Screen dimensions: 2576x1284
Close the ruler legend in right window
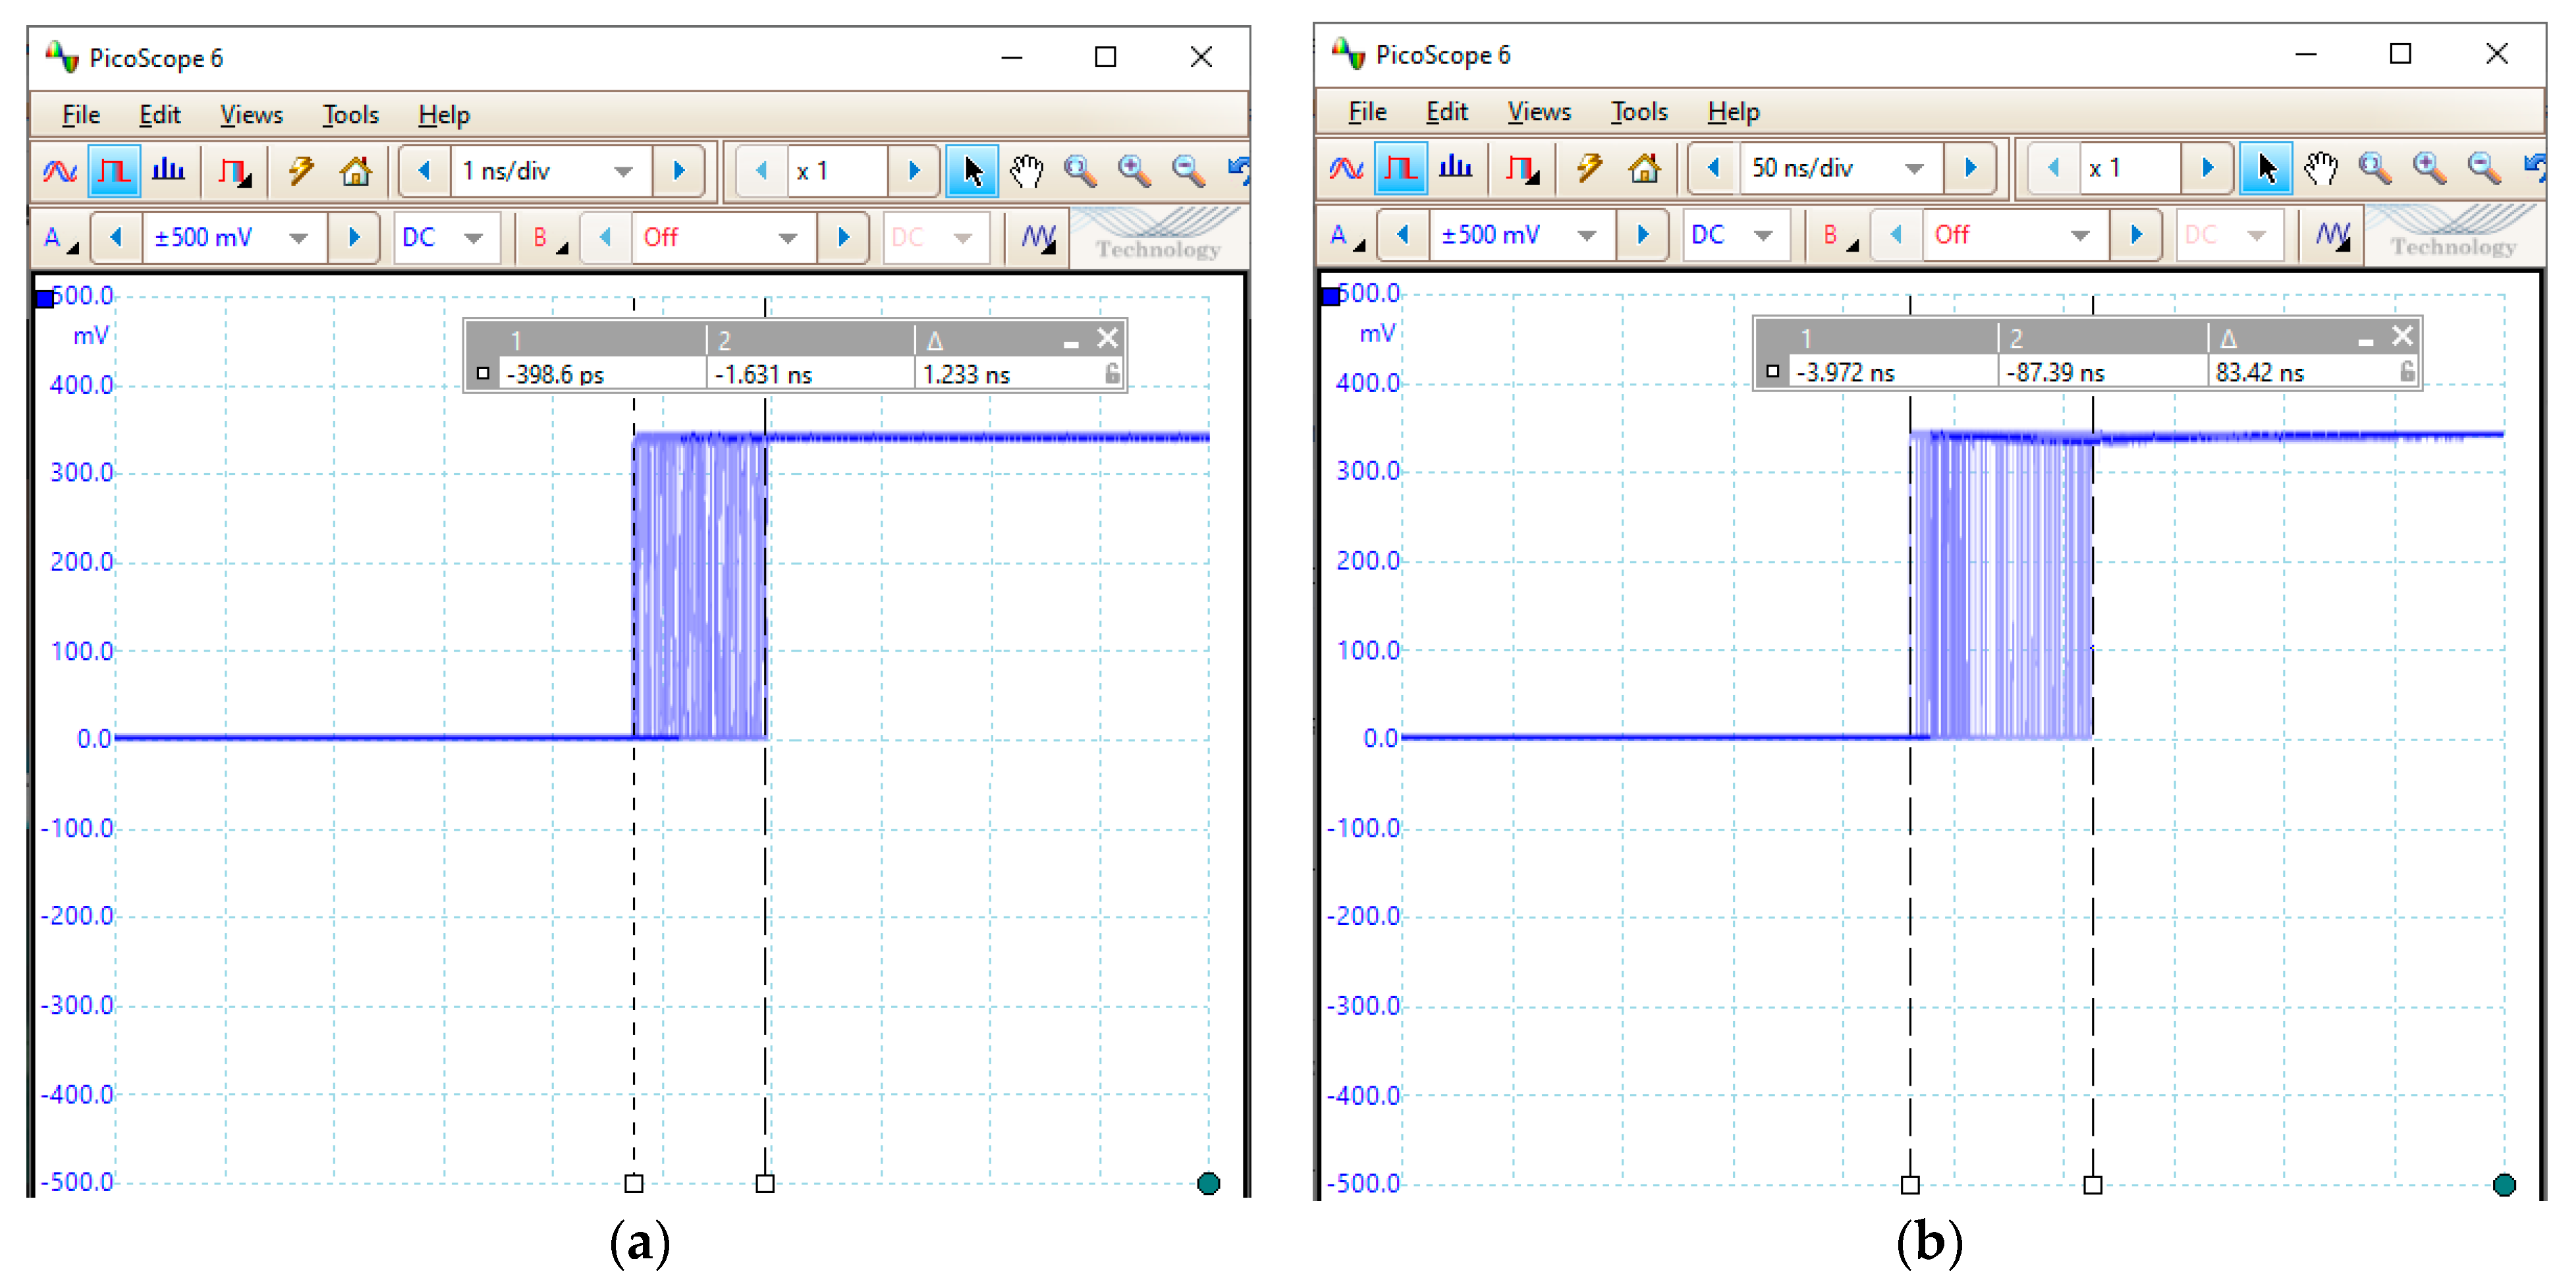click(2402, 336)
